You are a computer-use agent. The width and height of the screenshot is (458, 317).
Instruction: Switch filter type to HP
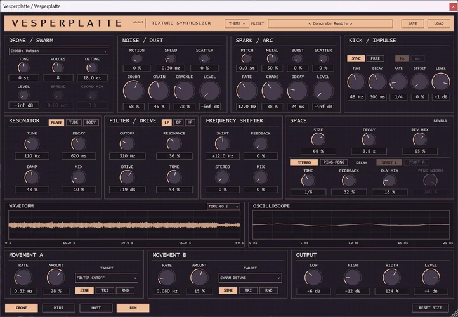pyautogui.click(x=190, y=122)
